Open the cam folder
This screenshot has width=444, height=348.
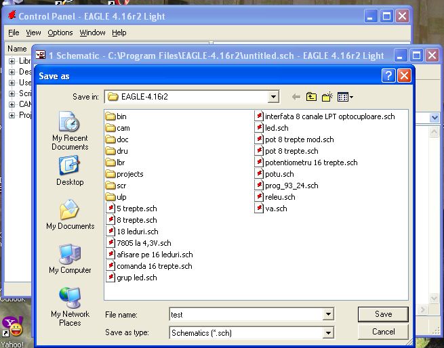click(x=117, y=128)
